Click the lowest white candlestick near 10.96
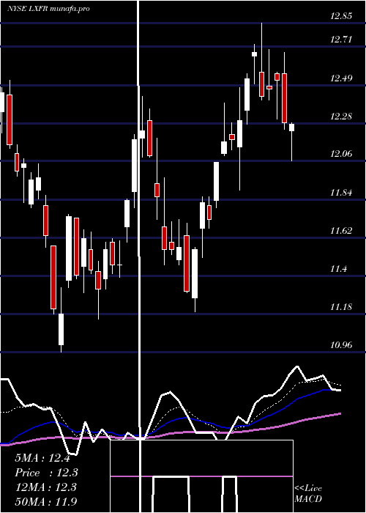 click(x=61, y=329)
